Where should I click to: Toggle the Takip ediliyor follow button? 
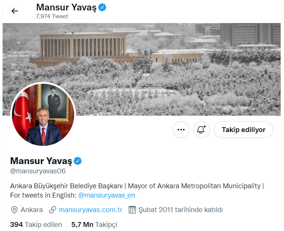(243, 129)
